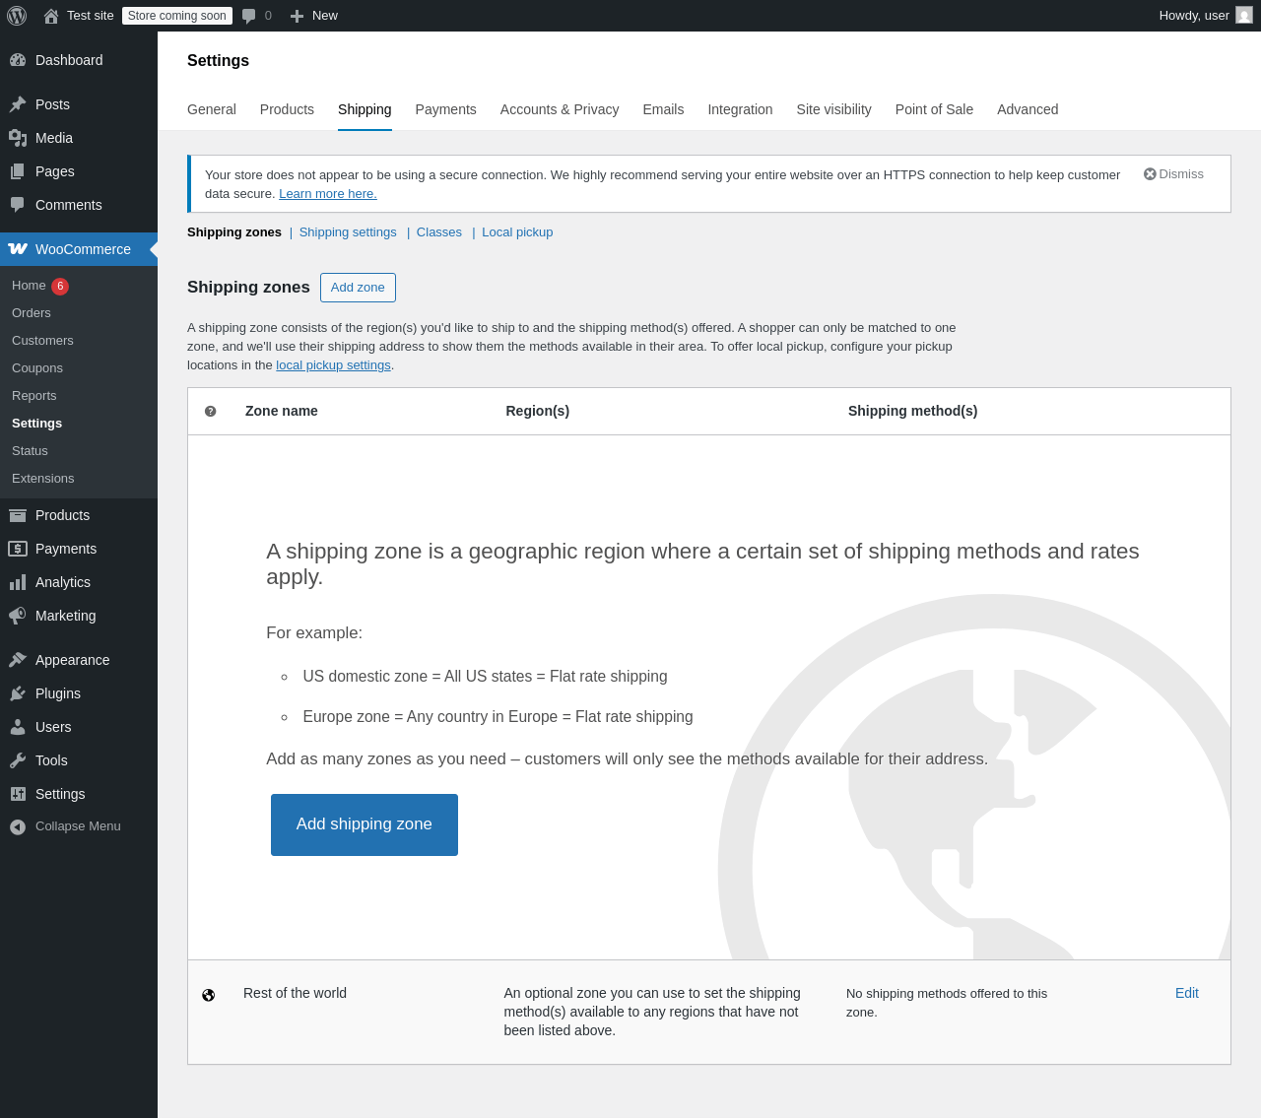The width and height of the screenshot is (1261, 1118).
Task: Click the Store coming soon badge
Action: pos(177,16)
